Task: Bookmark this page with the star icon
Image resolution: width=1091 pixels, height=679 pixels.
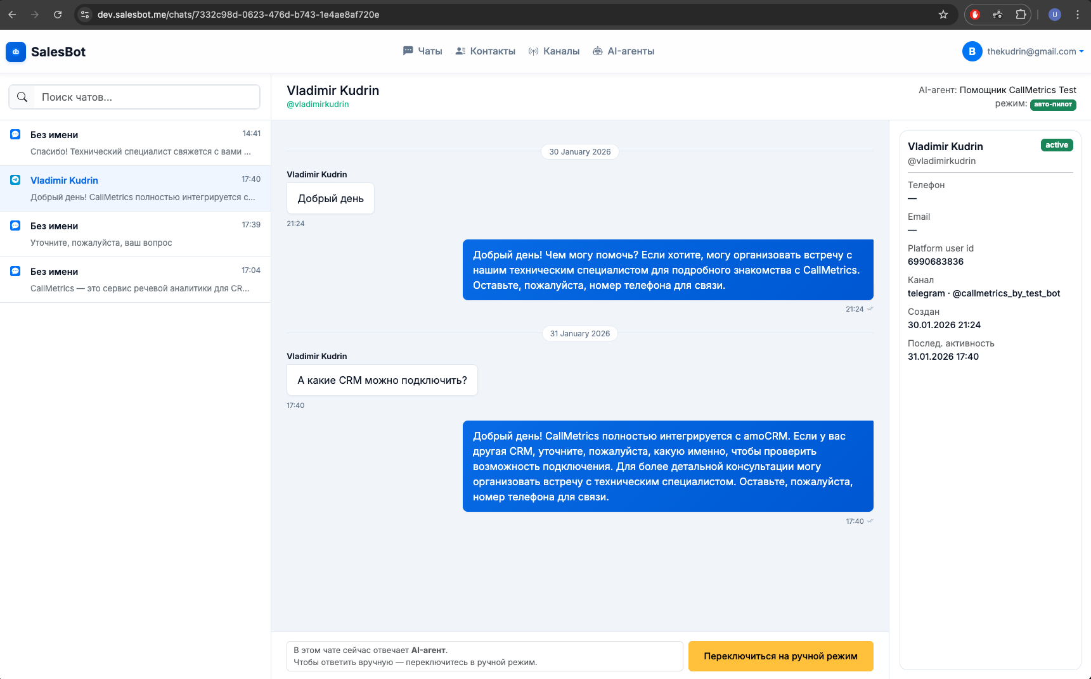Action: (x=943, y=15)
